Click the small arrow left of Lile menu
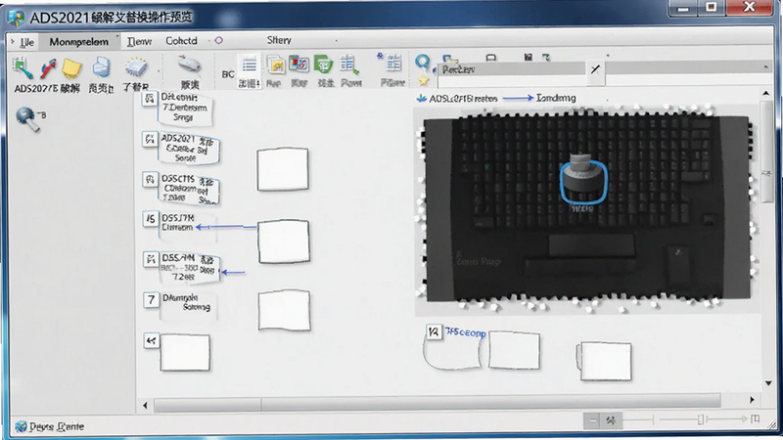The image size is (783, 440). coord(13,41)
